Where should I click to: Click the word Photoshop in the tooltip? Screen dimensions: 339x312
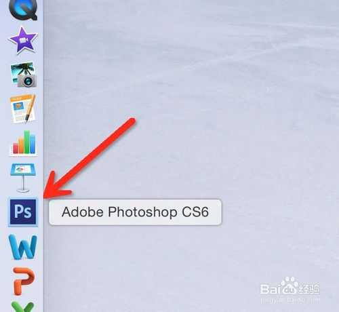click(142, 212)
